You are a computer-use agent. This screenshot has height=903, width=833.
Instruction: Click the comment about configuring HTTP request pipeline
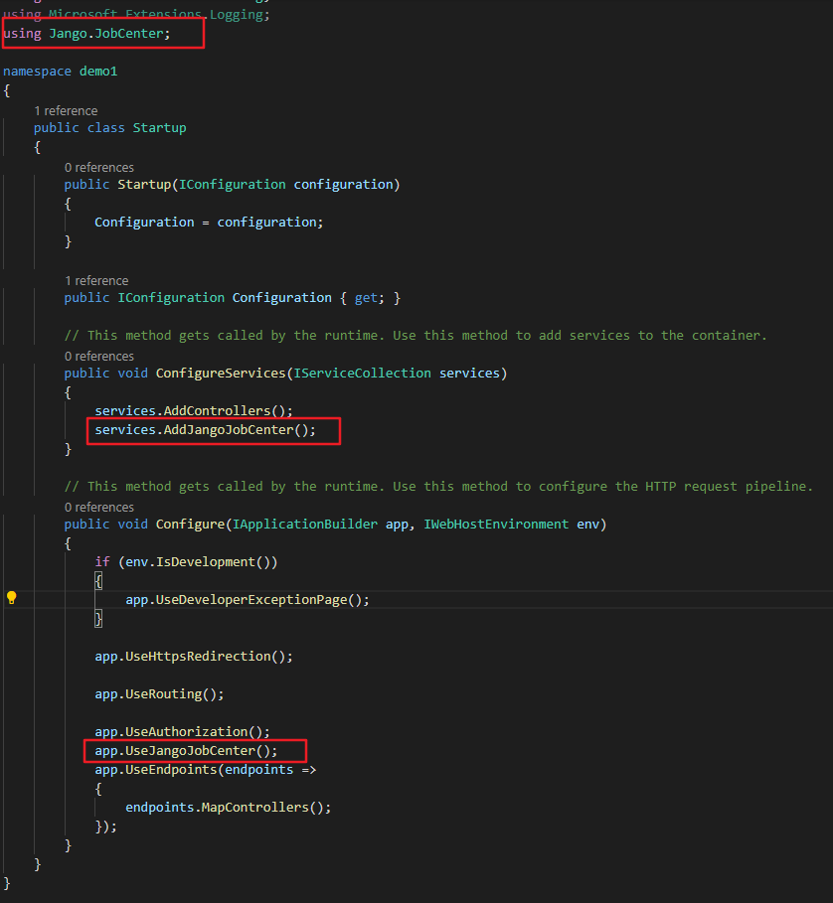click(439, 487)
